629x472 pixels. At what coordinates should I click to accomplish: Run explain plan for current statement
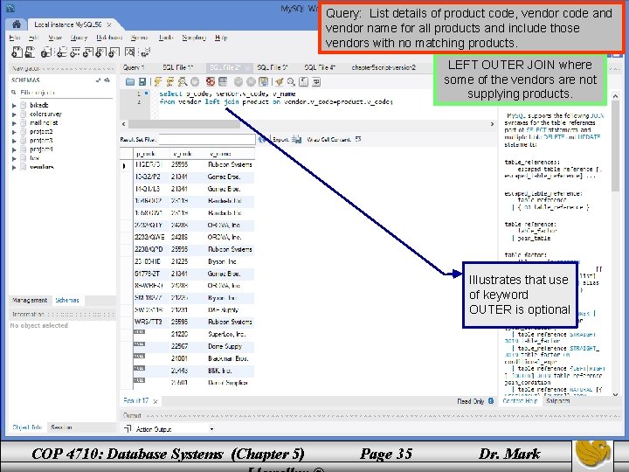click(x=183, y=82)
